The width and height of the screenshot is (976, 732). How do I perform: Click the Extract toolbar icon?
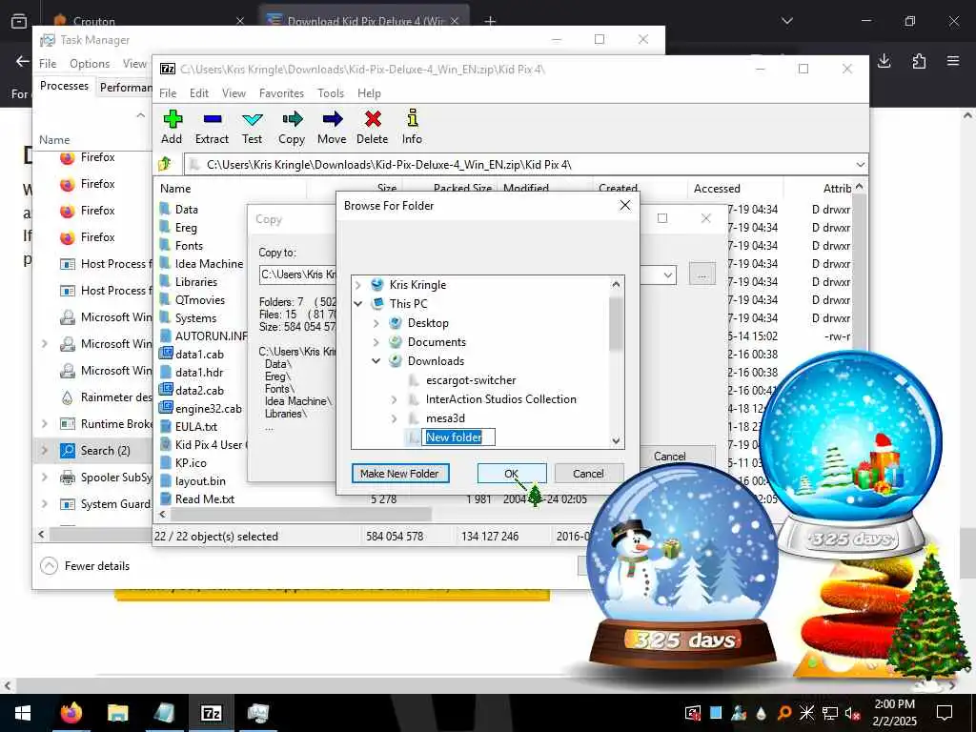[213, 119]
